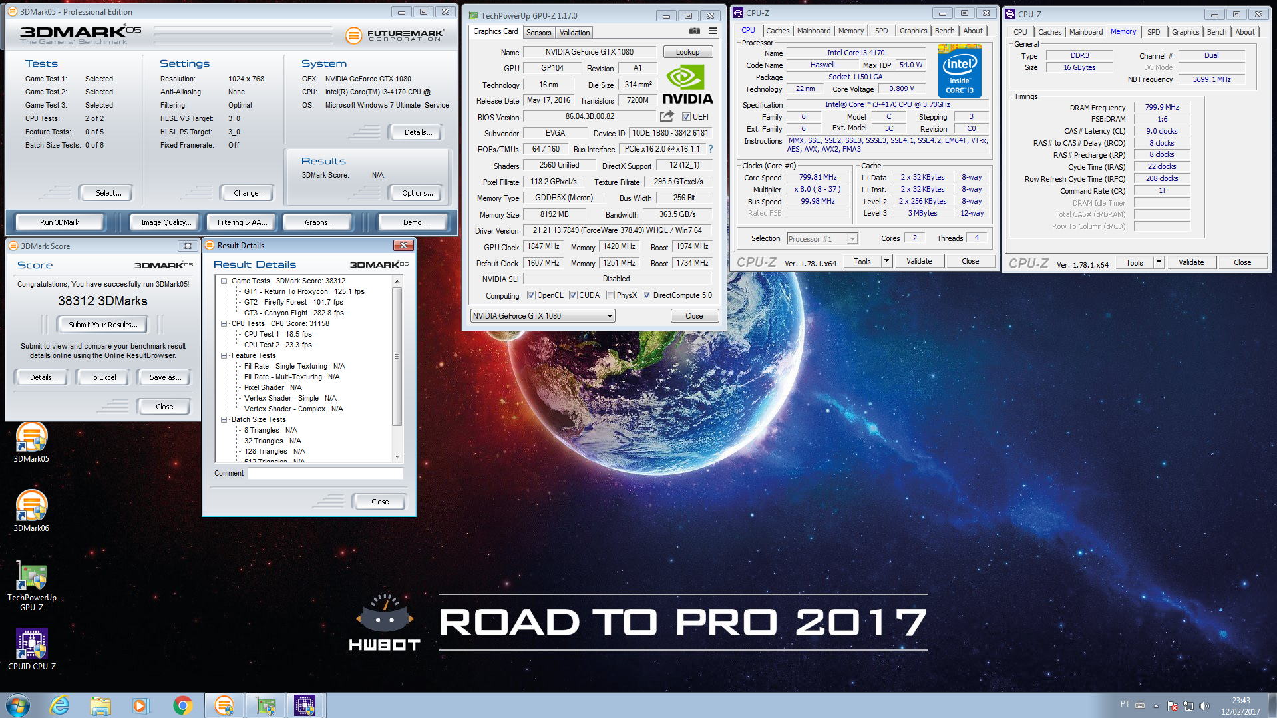The image size is (1277, 718).
Task: Click the GPU-Z title bar app icon
Action: point(473,15)
